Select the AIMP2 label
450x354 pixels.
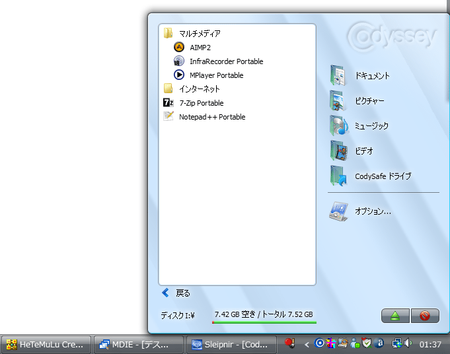pos(200,48)
